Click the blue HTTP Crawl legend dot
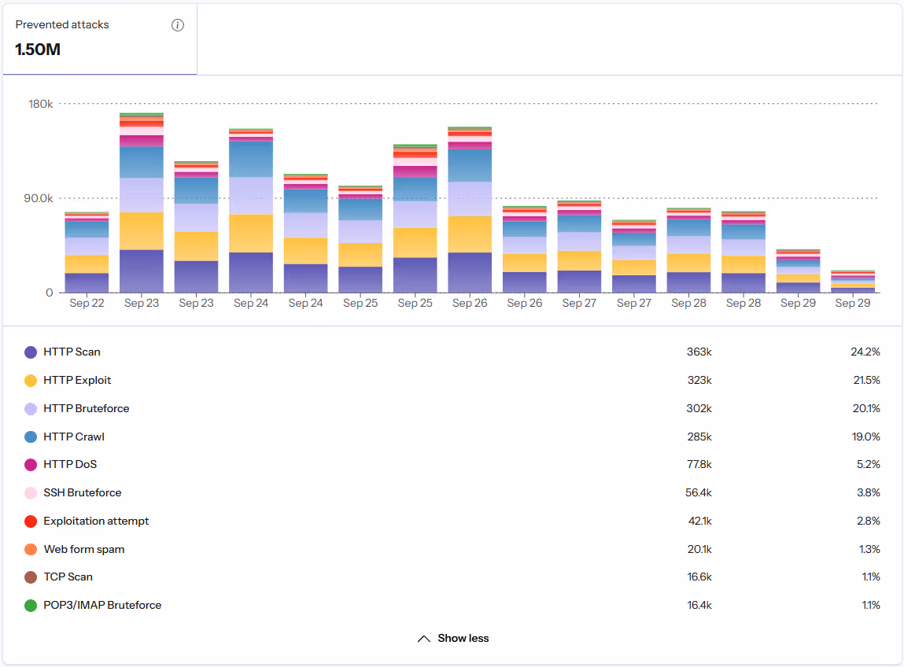Viewport: 904px width, 667px height. pos(31,436)
